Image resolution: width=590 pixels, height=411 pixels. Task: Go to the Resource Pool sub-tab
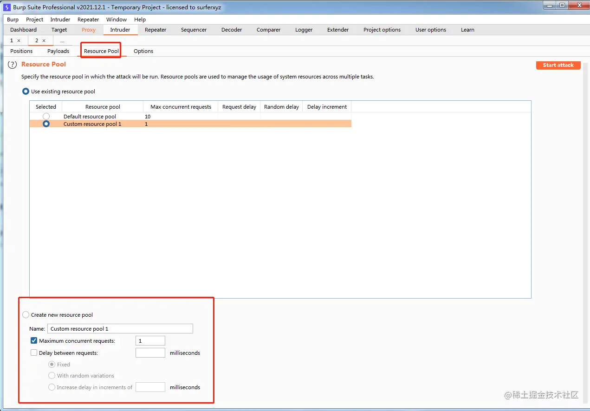pos(101,51)
